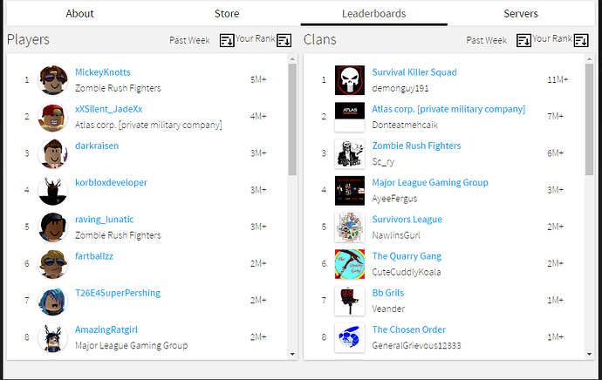Select Your Rank label in Players panel
602x380 pixels.
point(256,38)
